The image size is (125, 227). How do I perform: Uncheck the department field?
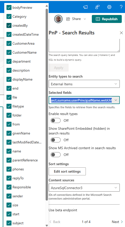(9, 61)
